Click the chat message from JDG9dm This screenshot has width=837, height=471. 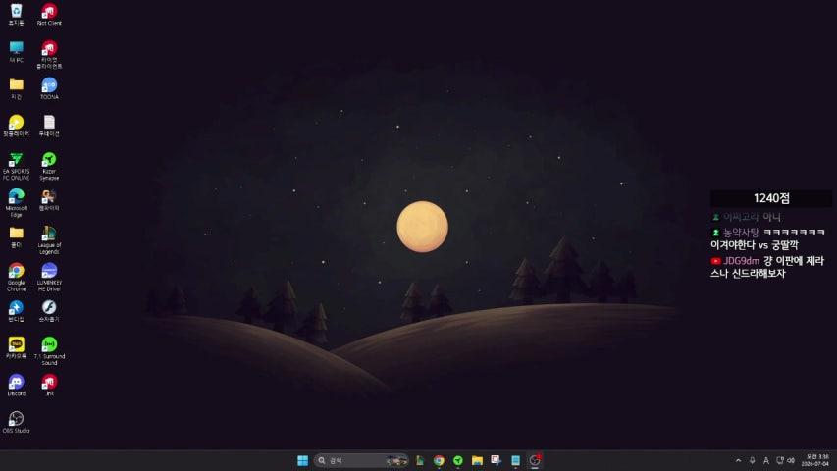pos(767,267)
